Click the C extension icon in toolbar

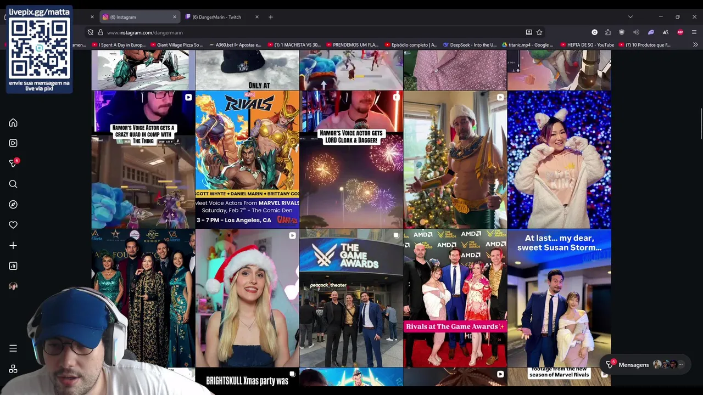point(594,32)
